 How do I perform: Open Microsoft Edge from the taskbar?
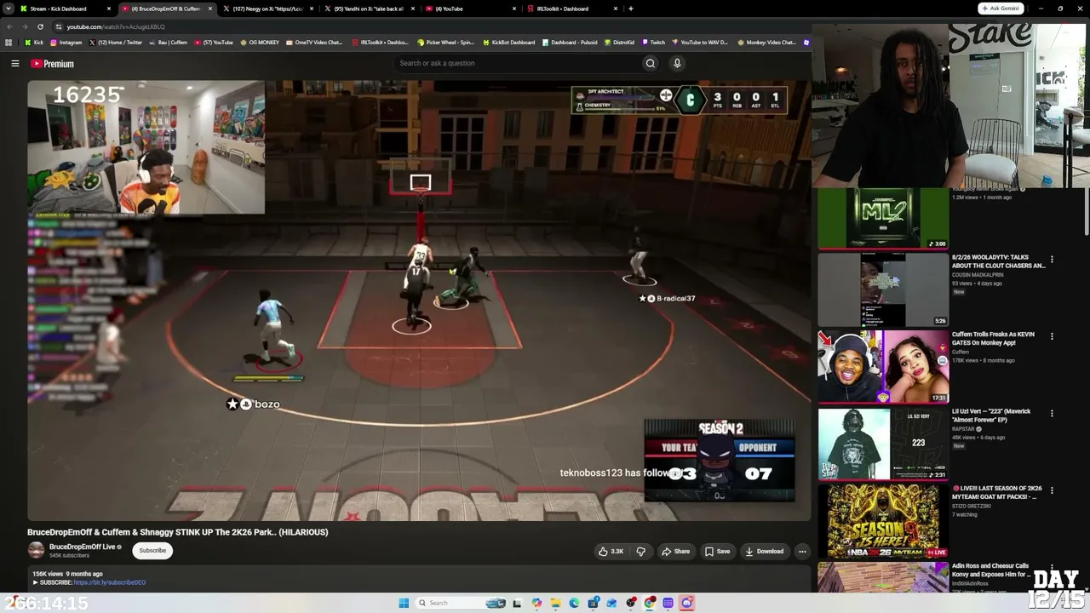574,603
